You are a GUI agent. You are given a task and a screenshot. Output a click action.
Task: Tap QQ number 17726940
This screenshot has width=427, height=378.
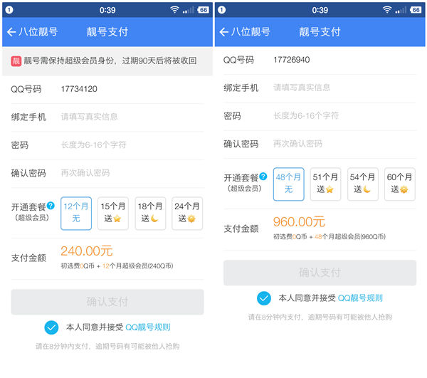(291, 60)
